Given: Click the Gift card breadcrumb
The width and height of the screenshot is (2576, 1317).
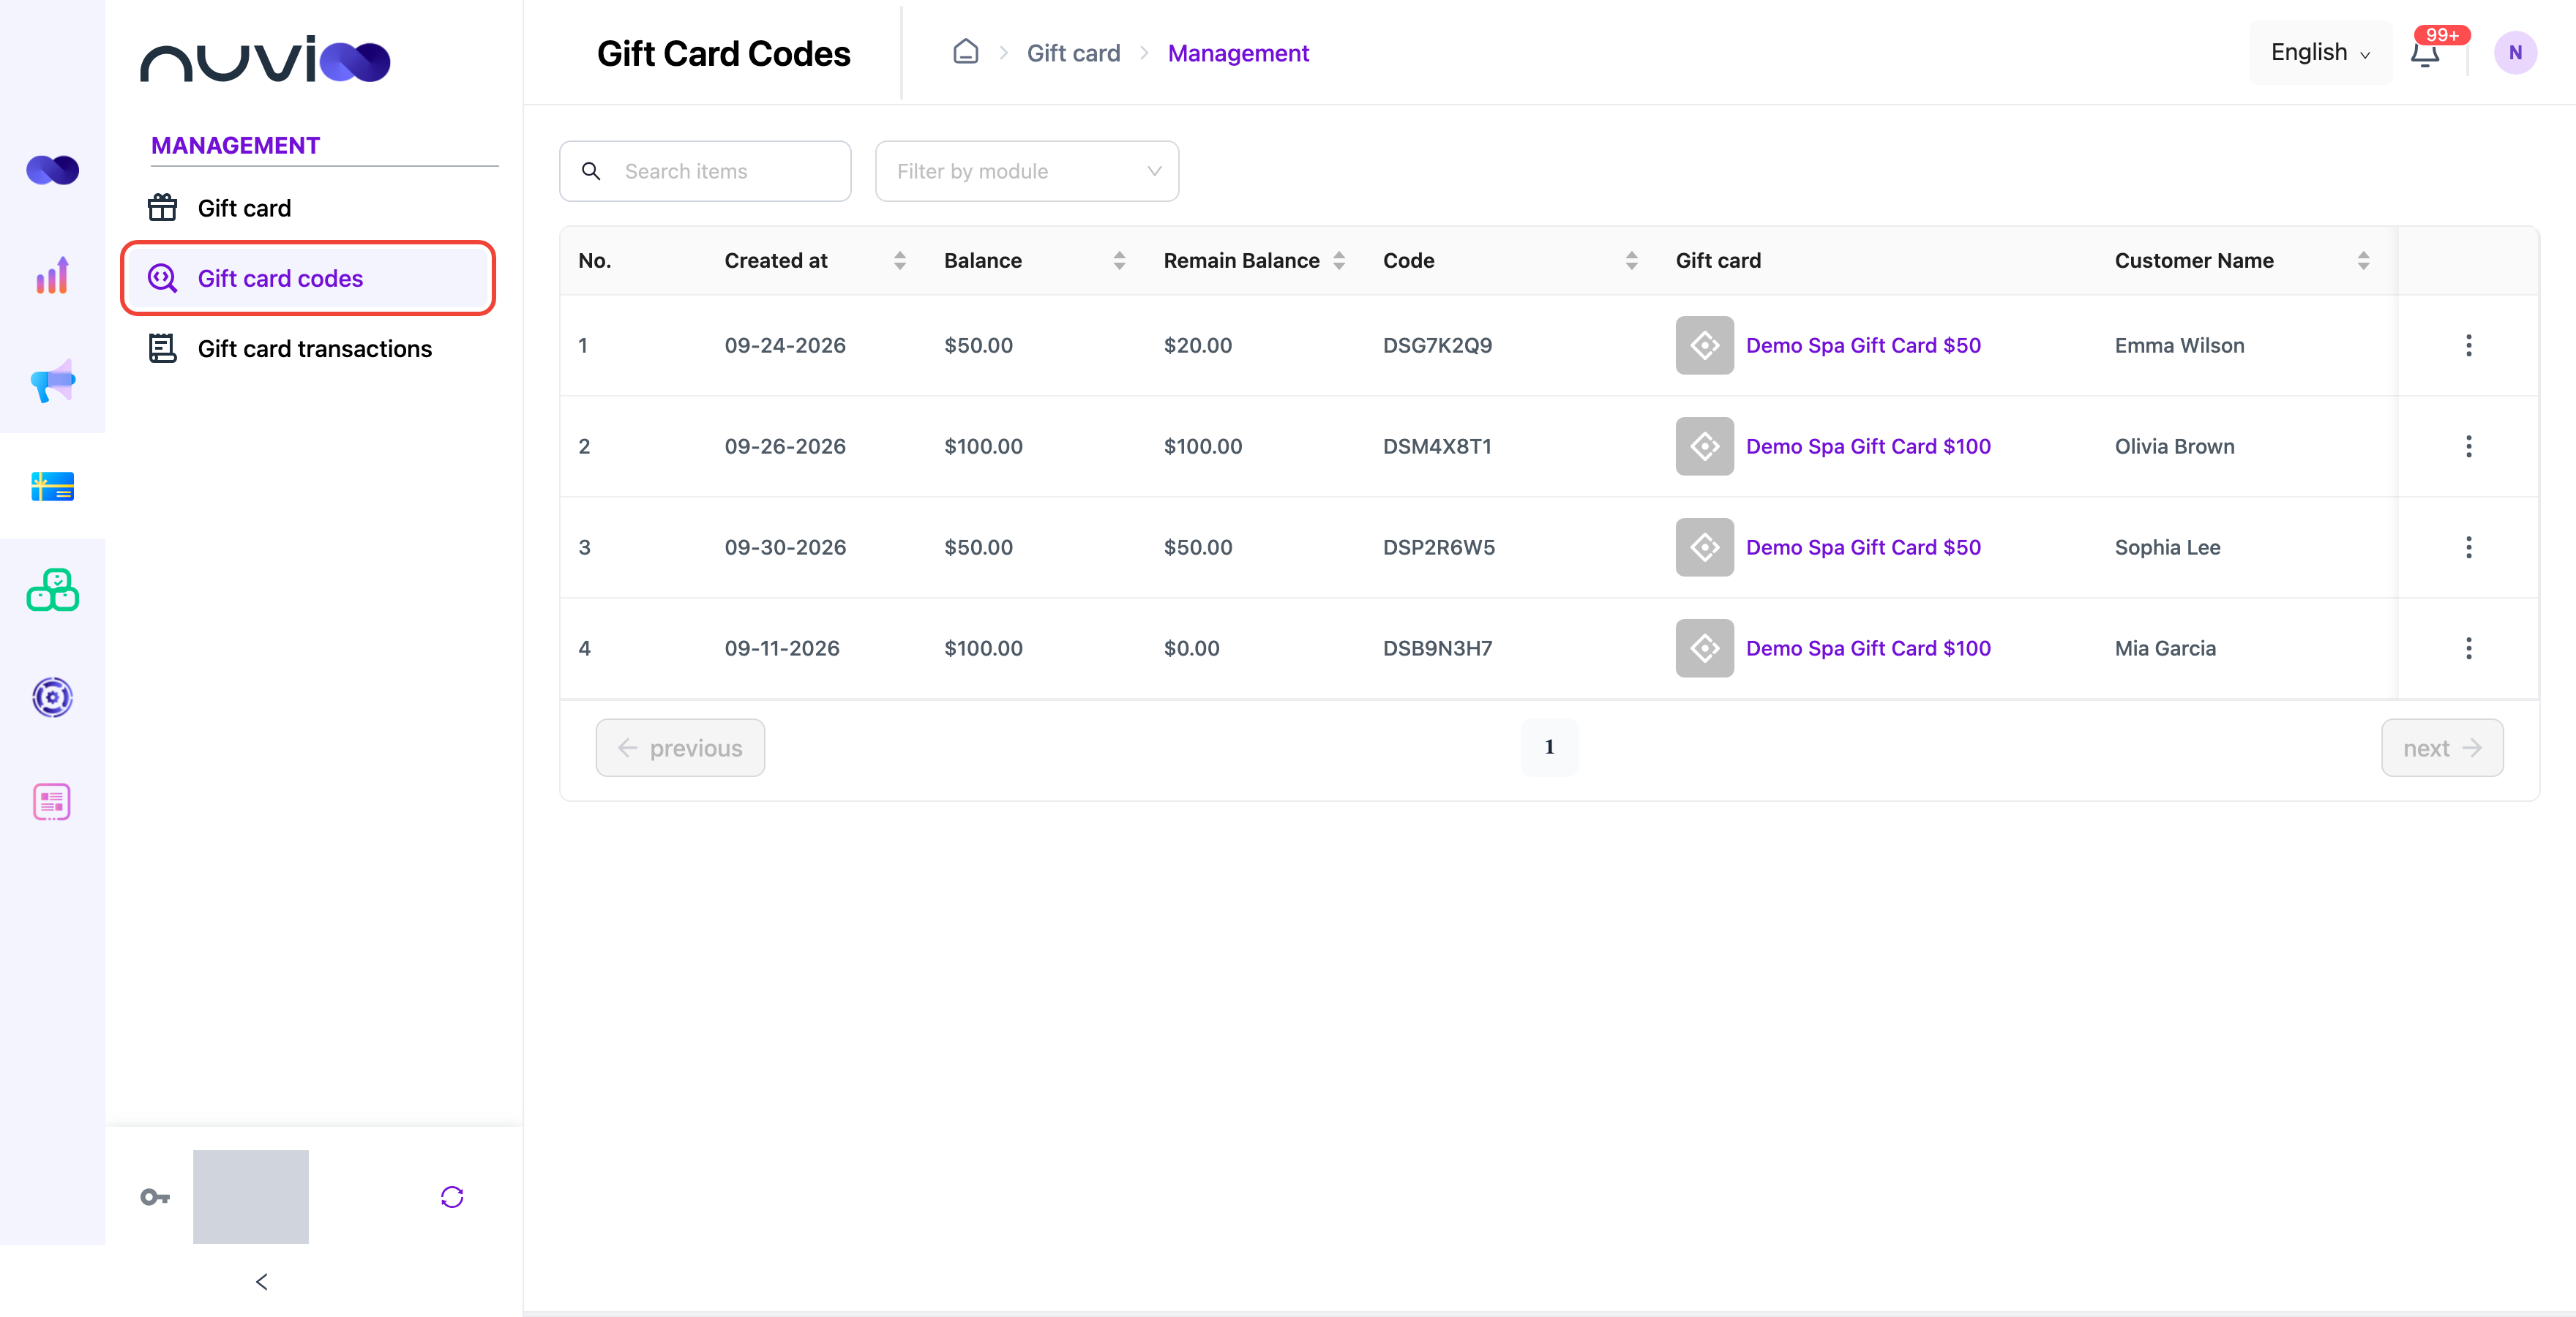Looking at the screenshot, I should pyautogui.click(x=1073, y=53).
